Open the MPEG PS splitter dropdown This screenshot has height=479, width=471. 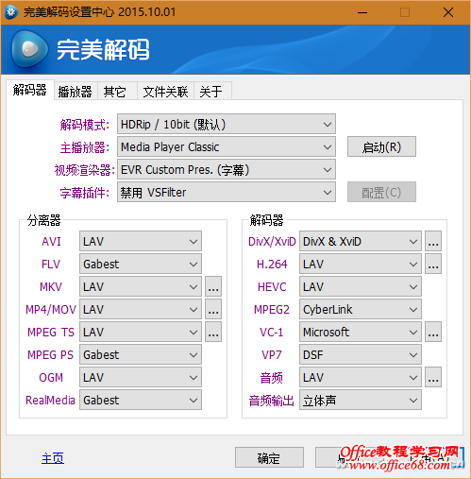coord(141,354)
